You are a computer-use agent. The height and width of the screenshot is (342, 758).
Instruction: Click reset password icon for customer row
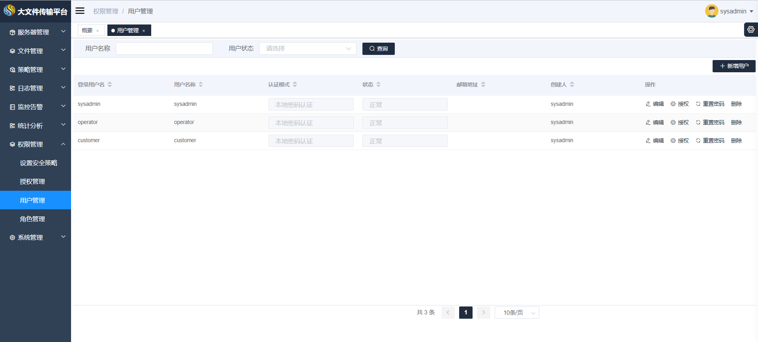698,141
